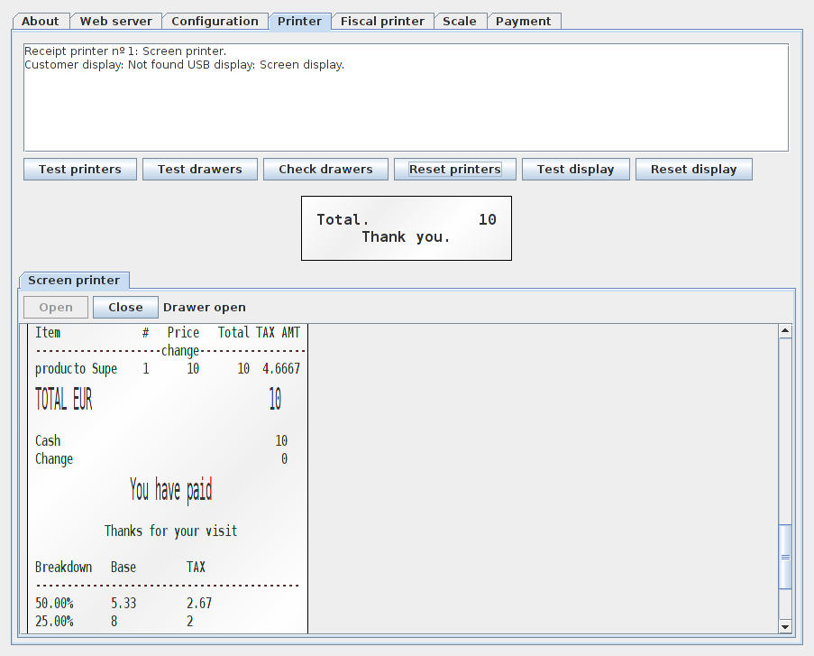The width and height of the screenshot is (814, 656).
Task: Click the Test display button
Action: point(576,170)
